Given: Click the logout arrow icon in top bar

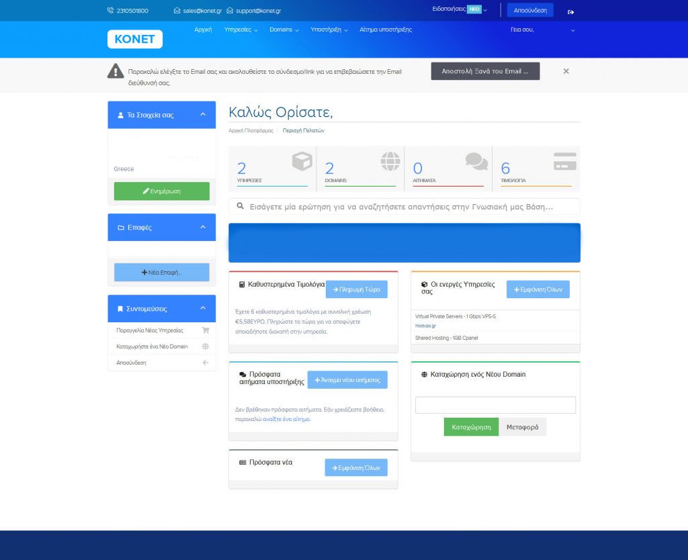Looking at the screenshot, I should point(571,11).
